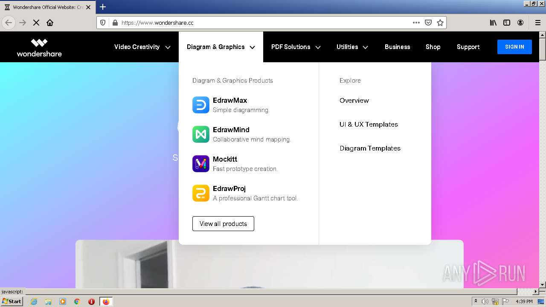546x307 pixels.
Task: Open Business nav item
Action: [397, 47]
